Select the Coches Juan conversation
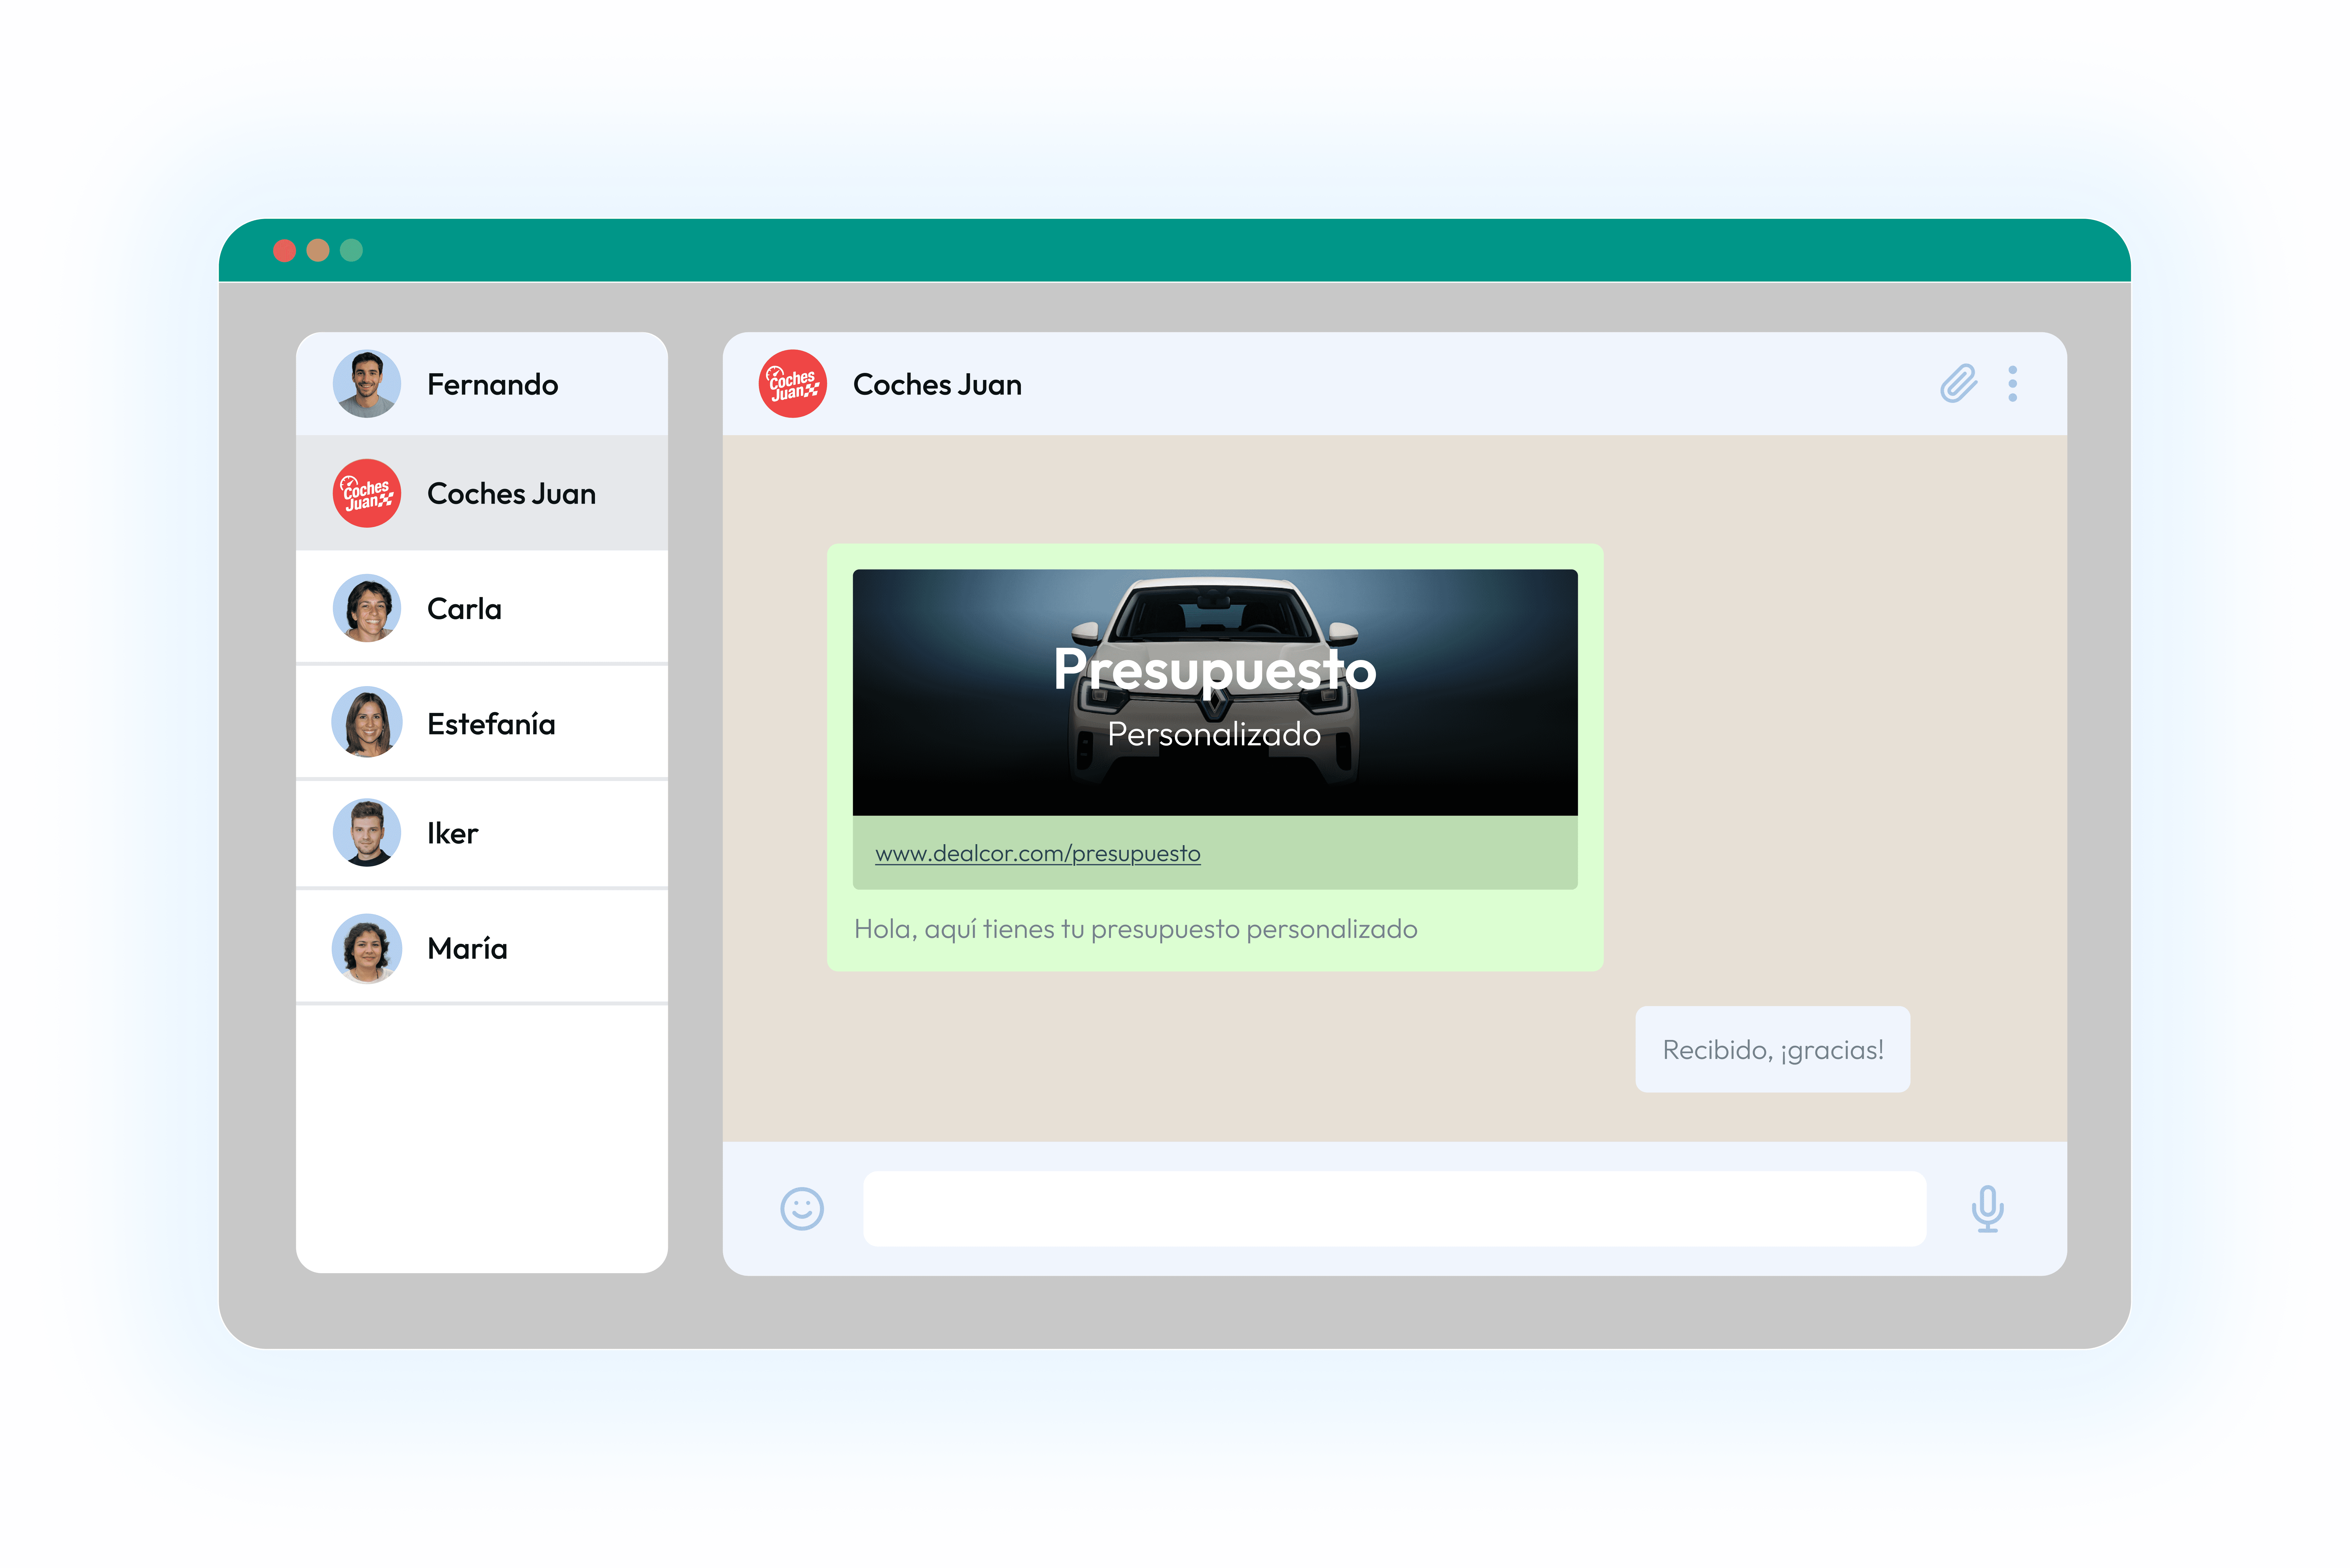 (511, 493)
